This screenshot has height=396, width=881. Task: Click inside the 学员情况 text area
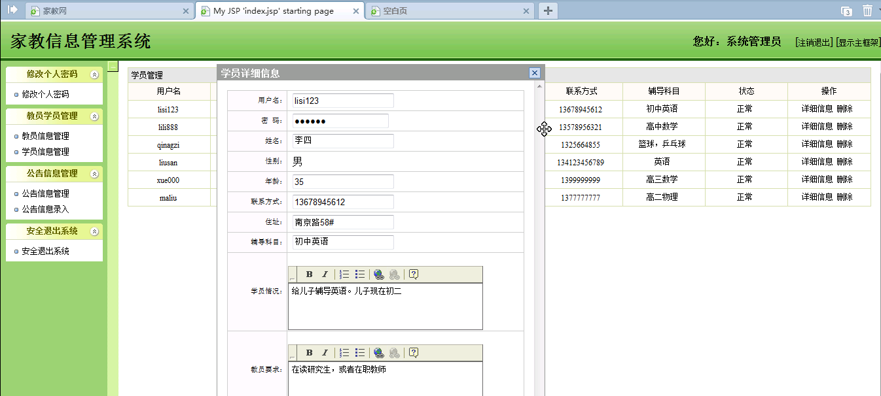(386, 306)
